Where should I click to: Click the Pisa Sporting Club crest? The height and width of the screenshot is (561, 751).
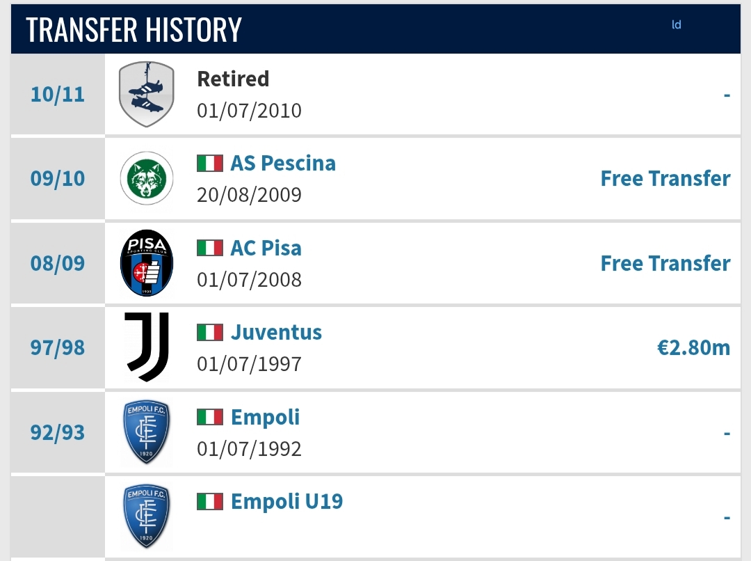tap(147, 263)
